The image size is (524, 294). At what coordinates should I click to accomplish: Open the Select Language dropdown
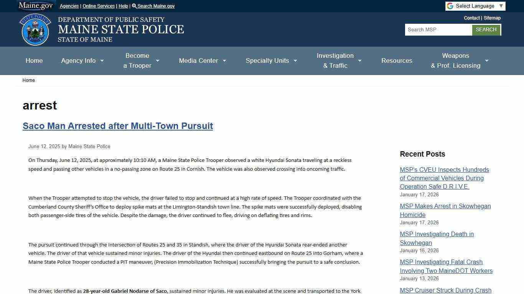pyautogui.click(x=476, y=6)
